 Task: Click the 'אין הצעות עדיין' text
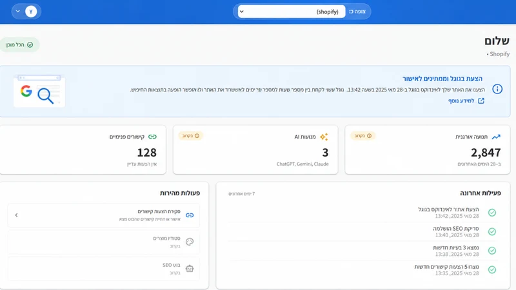[x=142, y=164]
